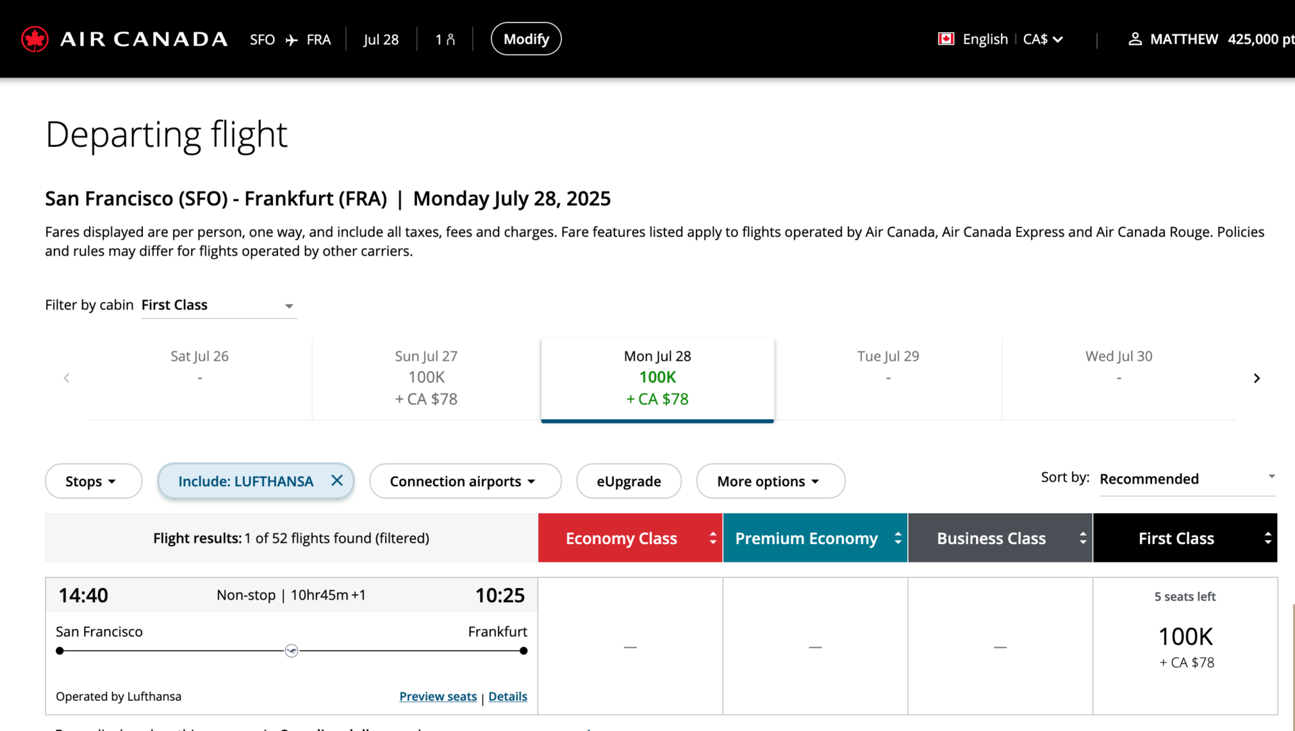Screen dimensions: 1295x731
Task: Toggle the eUpgrade filter
Action: [629, 481]
